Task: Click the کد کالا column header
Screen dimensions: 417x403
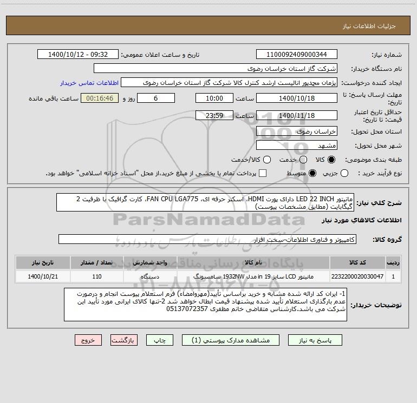Action: [357, 262]
